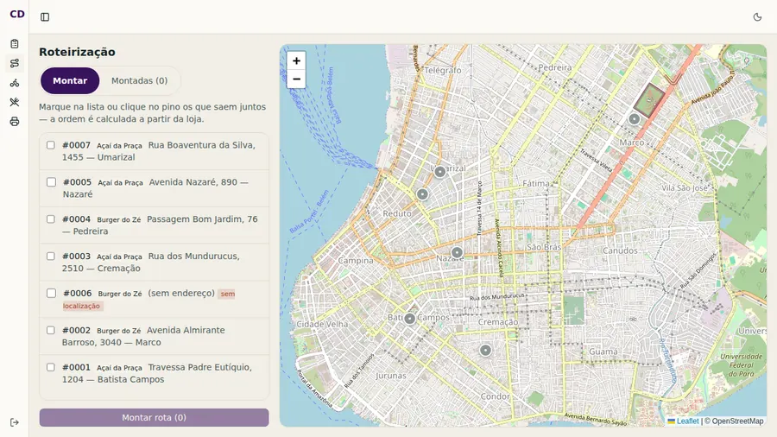Check order #0005 Avenida Nazaré
The image size is (777, 437).
click(51, 182)
